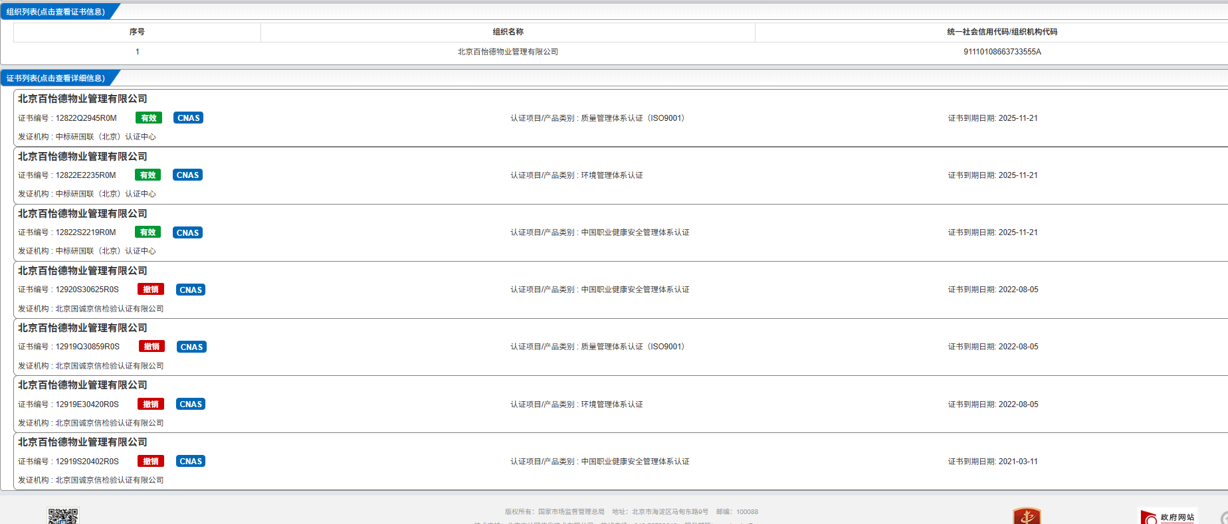
Task: Click the 中国职业健康安全管理体系认证 category for 12919S20402R0S
Action: [x=635, y=462]
